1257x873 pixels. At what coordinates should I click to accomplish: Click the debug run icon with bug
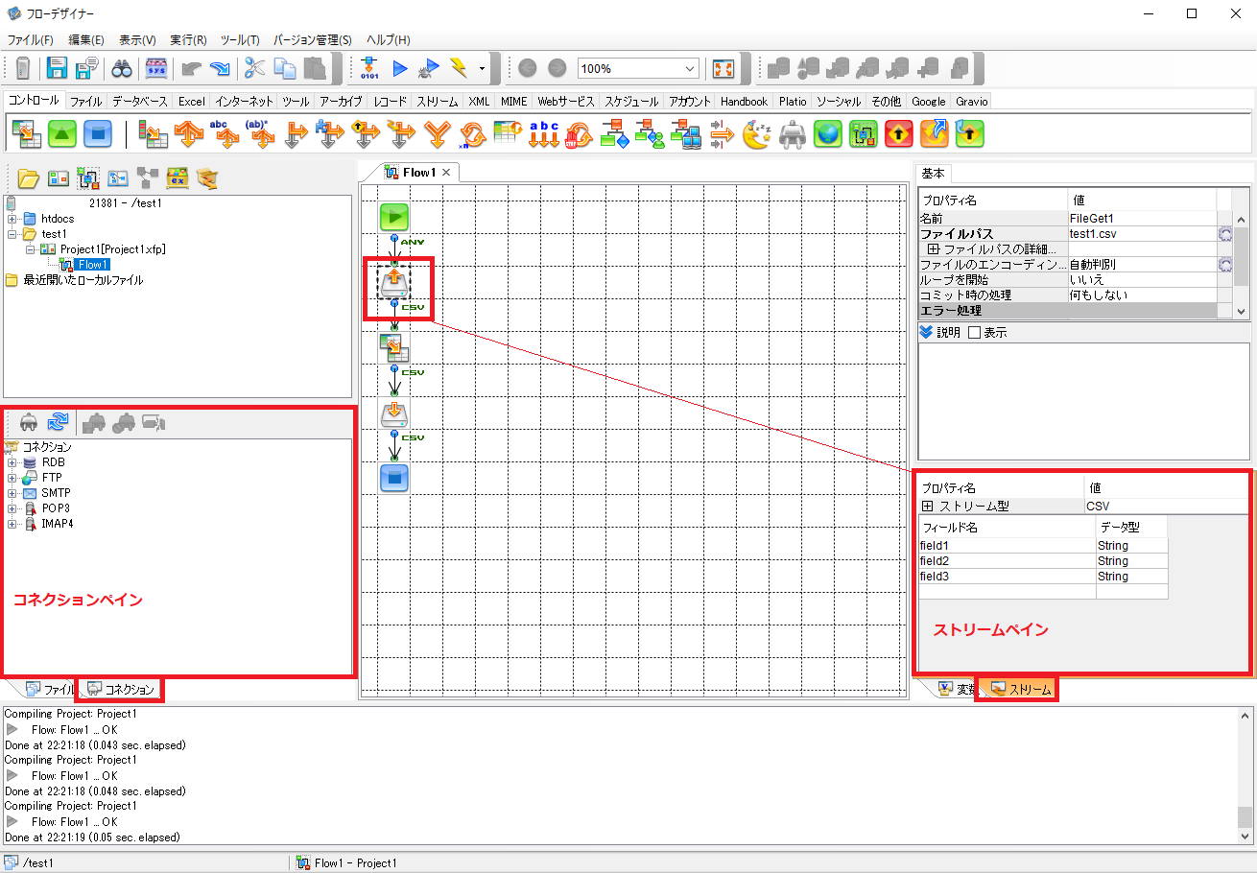point(431,68)
